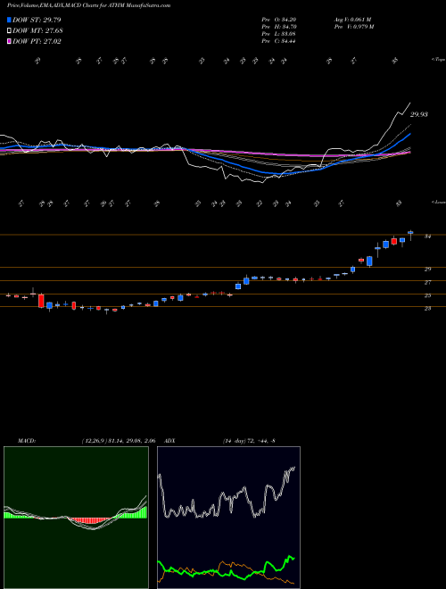The width and height of the screenshot is (446, 589).
Task: Select the 'DOW ST: 29.79' legend text
Action: tap(37, 20)
